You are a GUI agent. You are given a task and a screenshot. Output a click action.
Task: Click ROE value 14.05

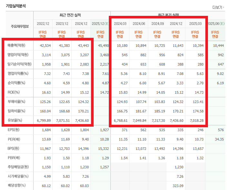pyautogui.click(x=160, y=92)
